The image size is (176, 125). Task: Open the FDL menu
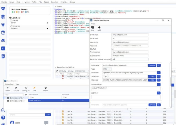coord(40,2)
